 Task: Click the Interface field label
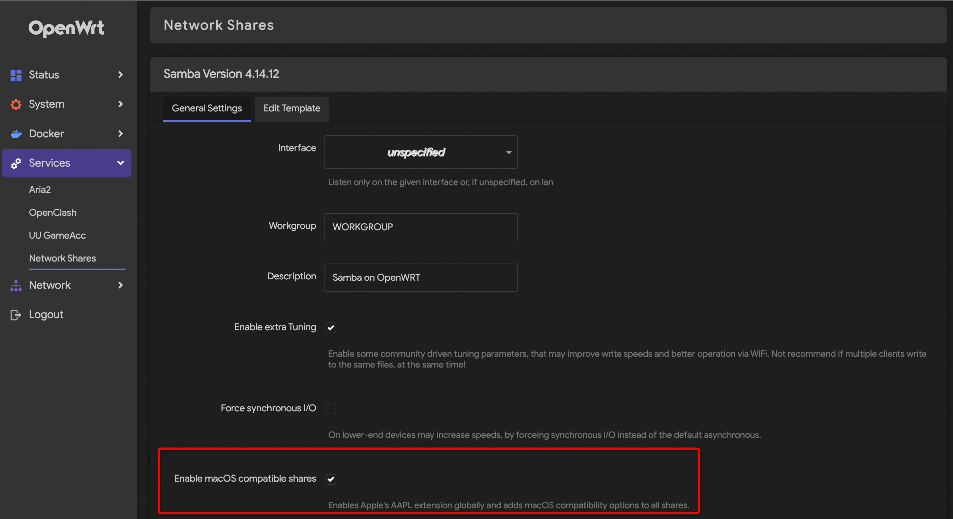click(297, 148)
